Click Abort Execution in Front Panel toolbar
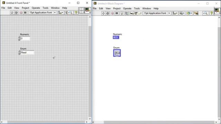 point(21,13)
